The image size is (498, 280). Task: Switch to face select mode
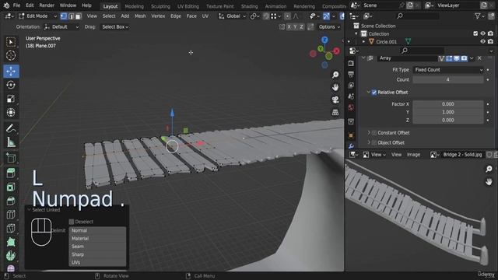(78, 16)
